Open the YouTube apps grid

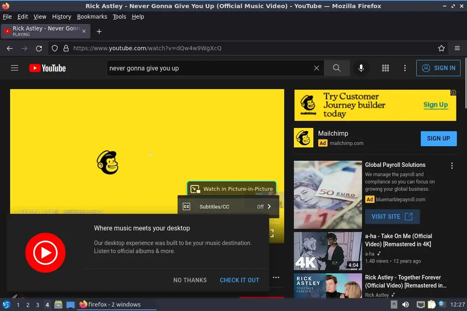click(386, 68)
